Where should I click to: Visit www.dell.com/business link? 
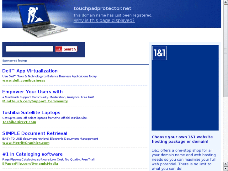[x=24, y=80]
